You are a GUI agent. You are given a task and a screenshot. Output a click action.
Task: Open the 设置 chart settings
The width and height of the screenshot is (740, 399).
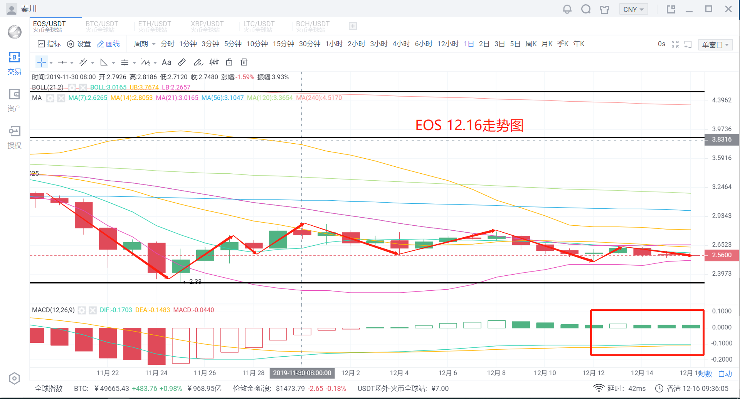79,44
